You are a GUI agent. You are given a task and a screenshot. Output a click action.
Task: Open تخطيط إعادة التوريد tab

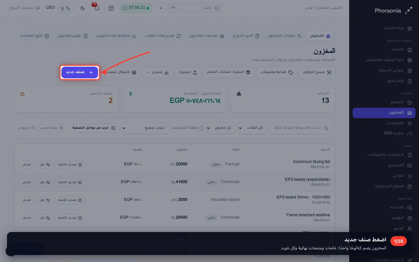(x=116, y=36)
